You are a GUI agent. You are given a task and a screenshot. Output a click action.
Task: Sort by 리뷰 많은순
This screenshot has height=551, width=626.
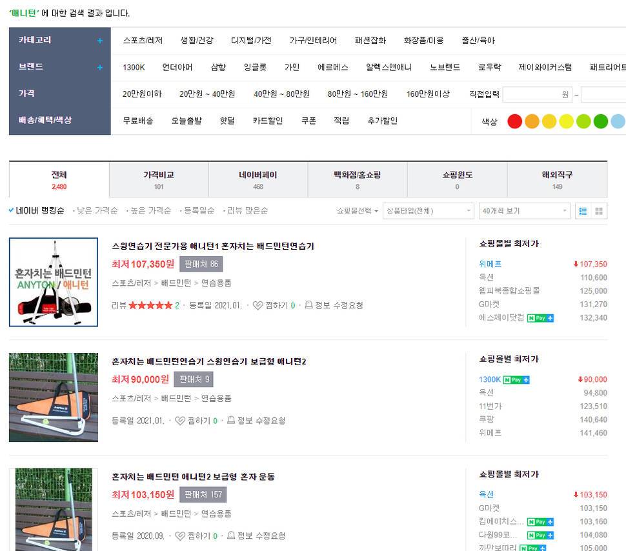[247, 211]
